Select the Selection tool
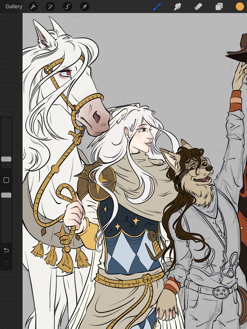The width and height of the screenshot is (247, 329). click(x=67, y=7)
